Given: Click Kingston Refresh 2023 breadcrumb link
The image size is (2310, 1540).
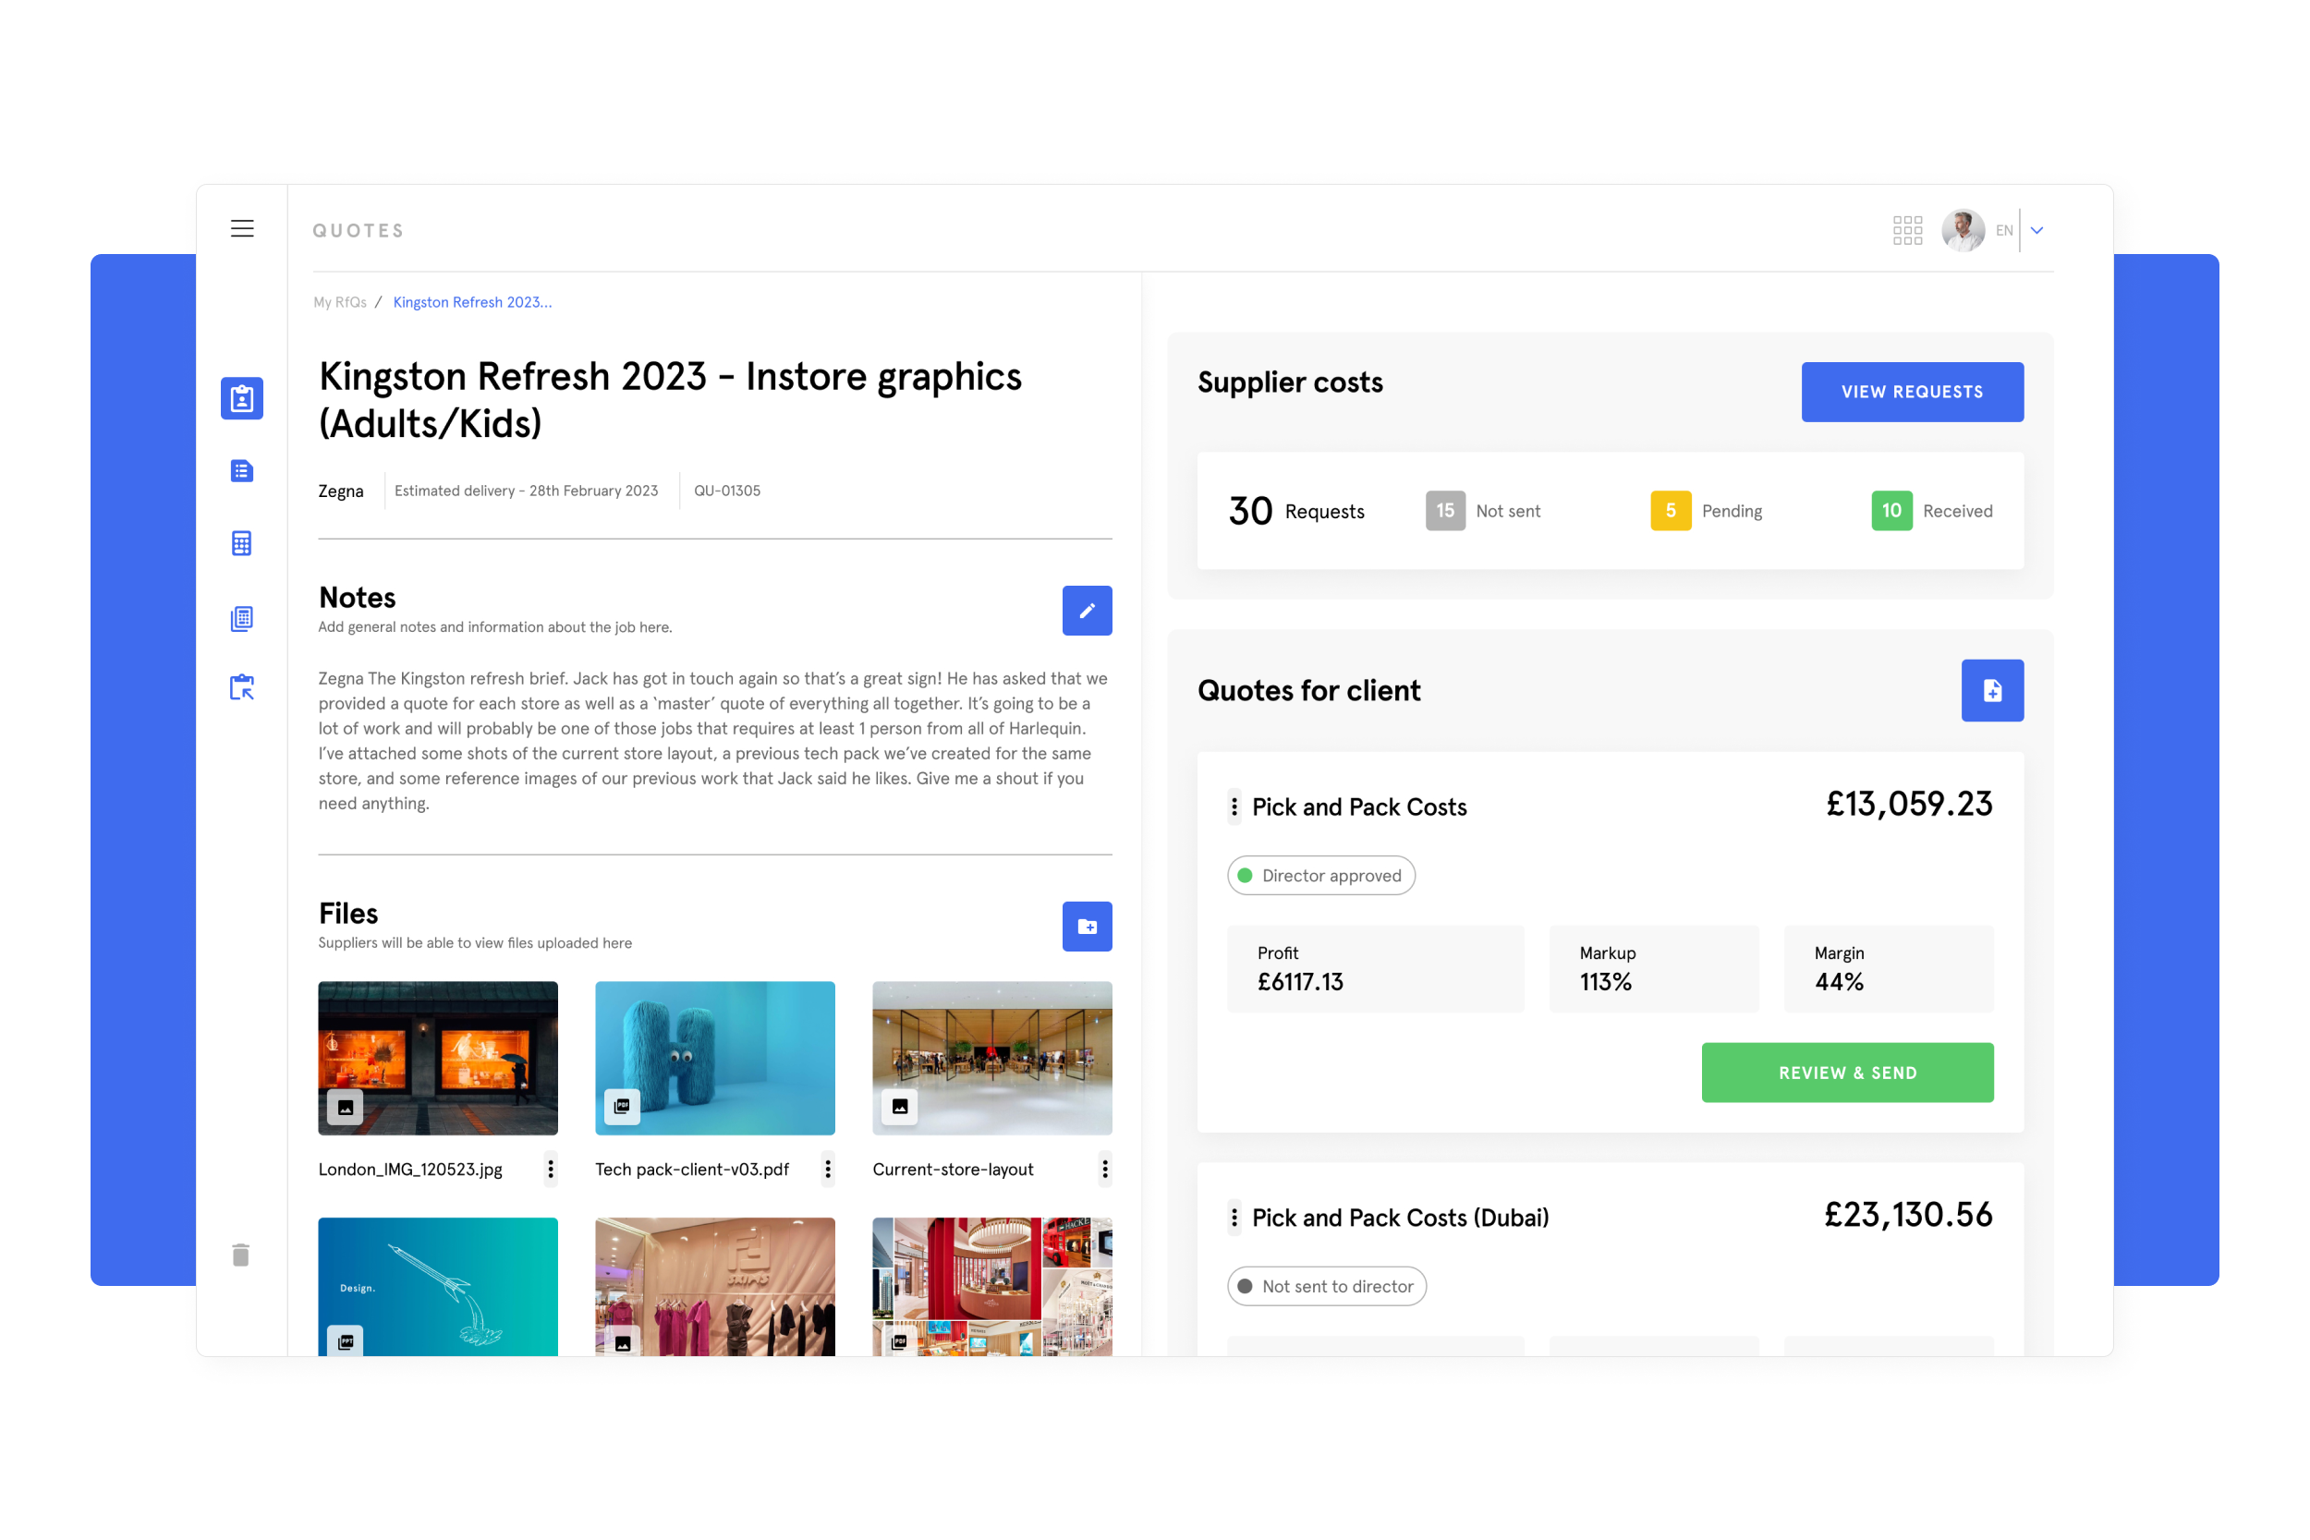Looking at the screenshot, I should 472,302.
